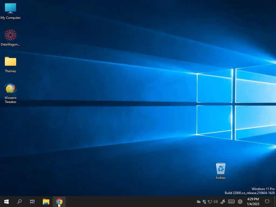Open the network status tray icon
276x207 pixels.
tap(210, 202)
